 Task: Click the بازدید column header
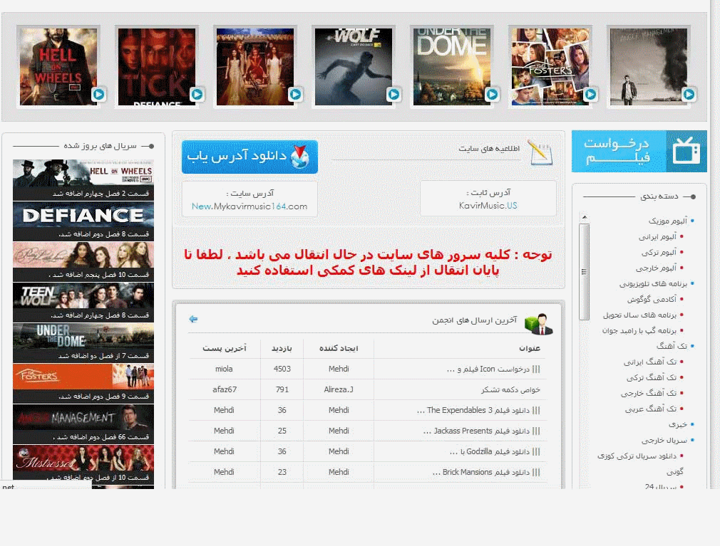click(282, 348)
